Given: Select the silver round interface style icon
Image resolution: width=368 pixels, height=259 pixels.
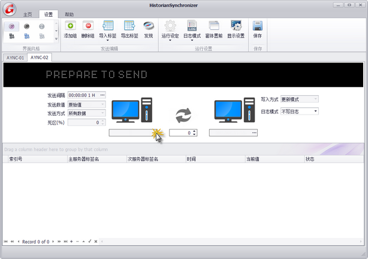Looking at the screenshot, I should (42, 26).
